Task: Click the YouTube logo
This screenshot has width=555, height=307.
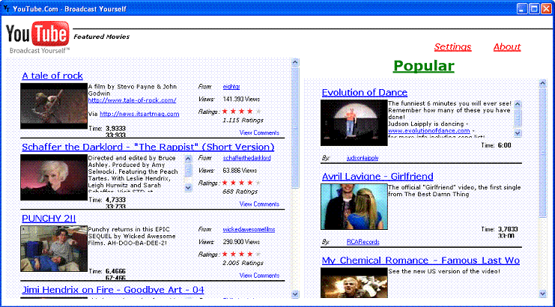Action: 37,37
